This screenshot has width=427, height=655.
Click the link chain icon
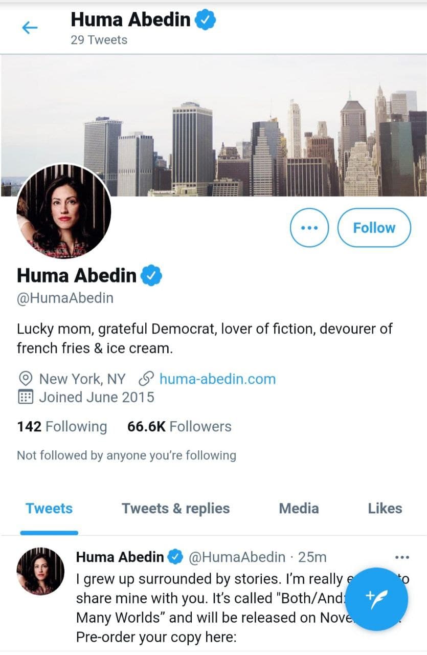click(147, 379)
